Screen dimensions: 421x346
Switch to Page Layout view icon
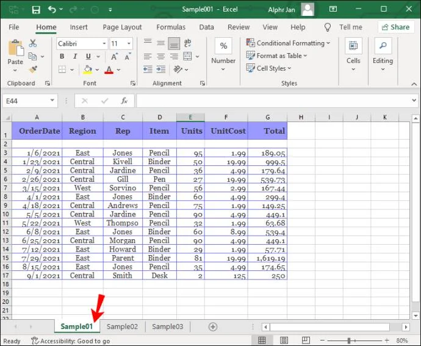point(284,341)
